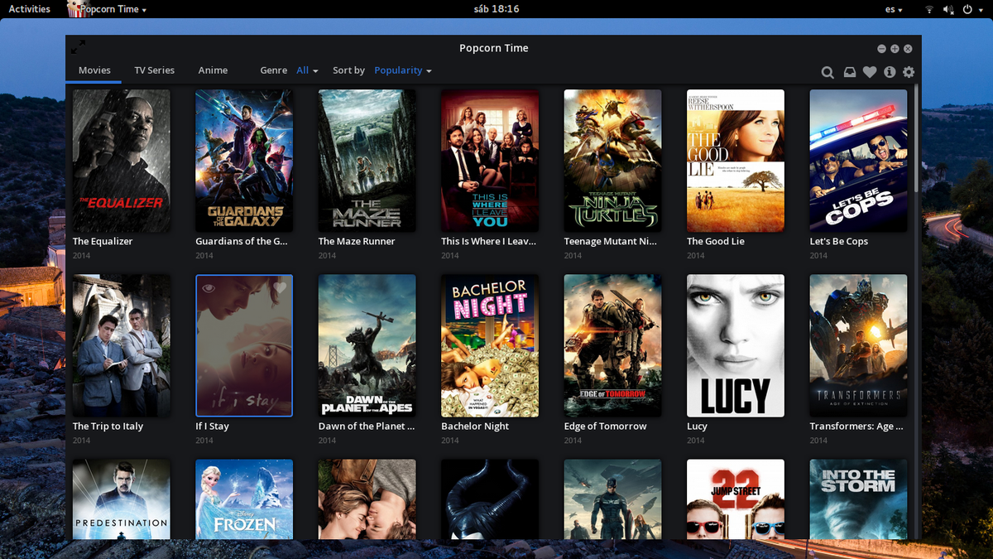Open the search magnifier icon

click(x=827, y=72)
